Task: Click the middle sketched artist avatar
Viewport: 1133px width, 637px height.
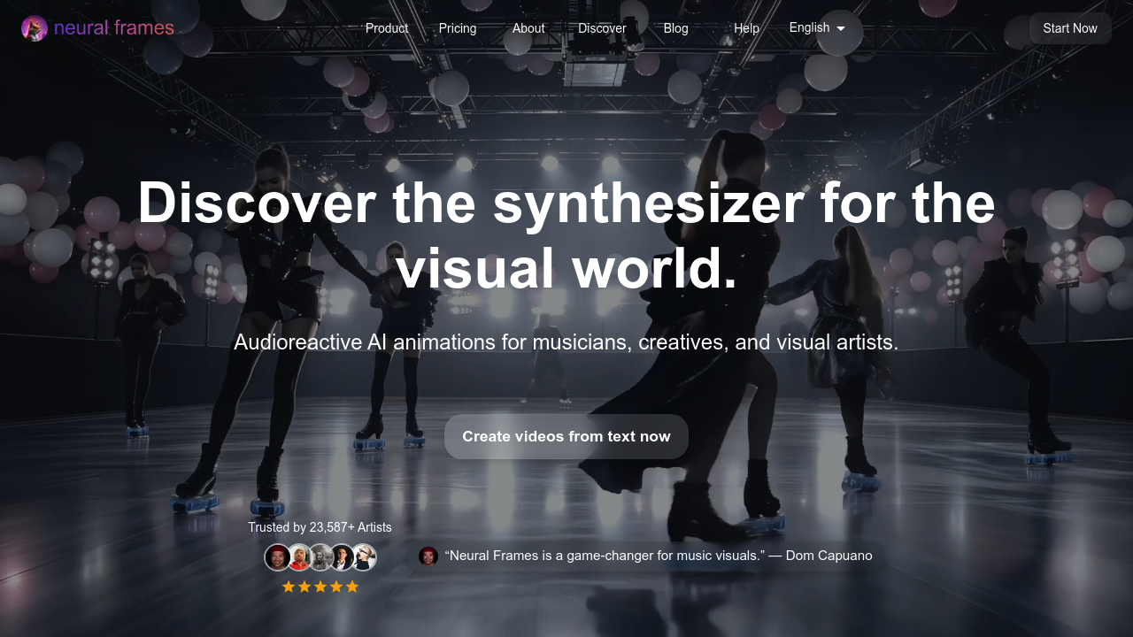Action: pyautogui.click(x=320, y=557)
